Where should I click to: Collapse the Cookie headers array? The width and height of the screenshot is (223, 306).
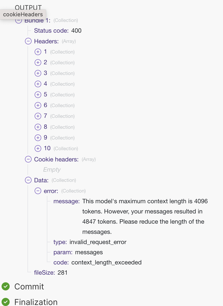point(28,160)
